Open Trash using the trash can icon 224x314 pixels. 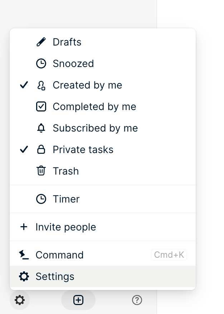tap(41, 171)
